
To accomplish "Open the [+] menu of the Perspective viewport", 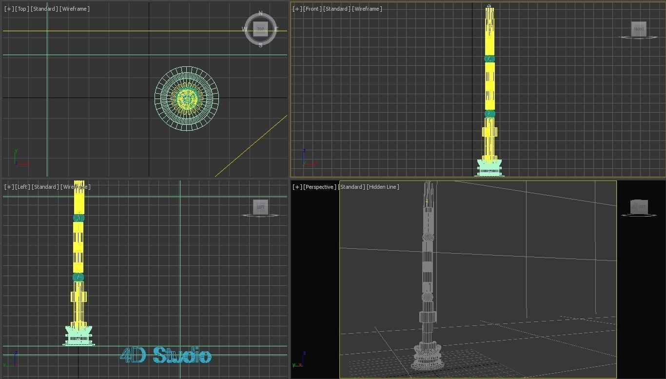I will point(297,187).
